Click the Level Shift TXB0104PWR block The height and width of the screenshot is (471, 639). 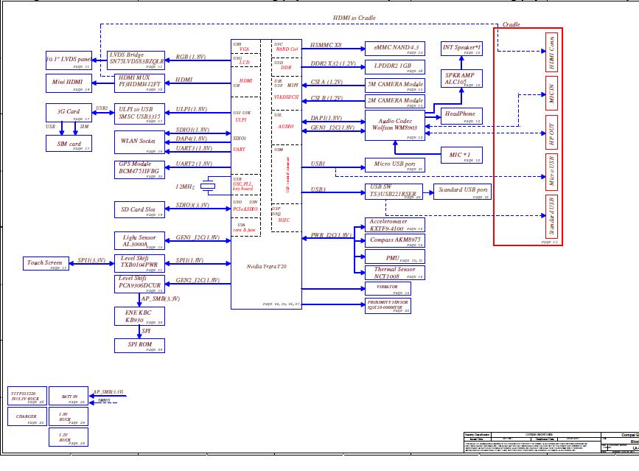tap(139, 263)
